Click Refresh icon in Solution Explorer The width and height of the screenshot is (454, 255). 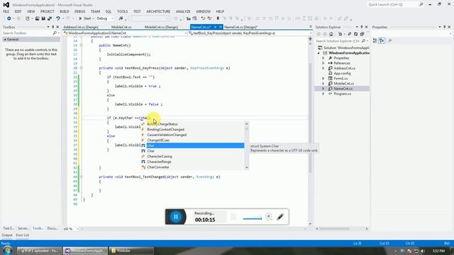click(x=356, y=34)
